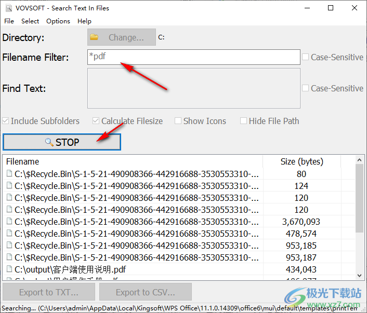Click the results list scrollbar thumb
The image size is (367, 313).
pyautogui.click(x=360, y=198)
